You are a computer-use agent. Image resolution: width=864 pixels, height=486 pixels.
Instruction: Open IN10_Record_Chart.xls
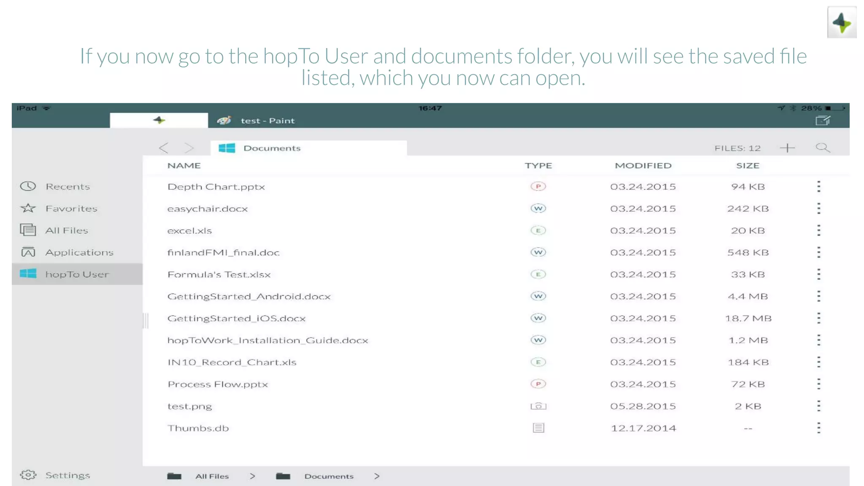232,362
